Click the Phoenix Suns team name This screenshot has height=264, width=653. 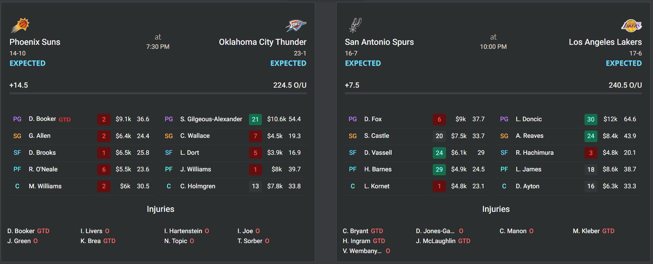click(35, 42)
